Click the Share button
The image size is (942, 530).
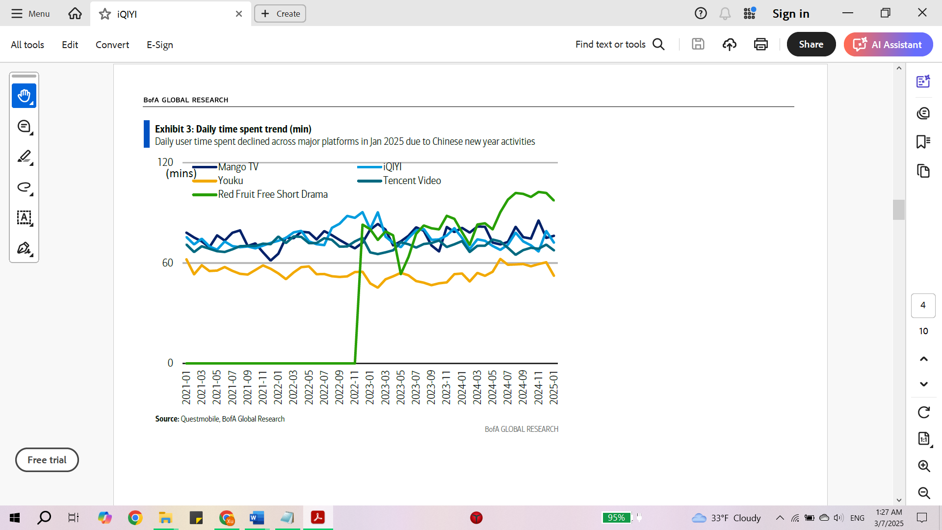[811, 44]
